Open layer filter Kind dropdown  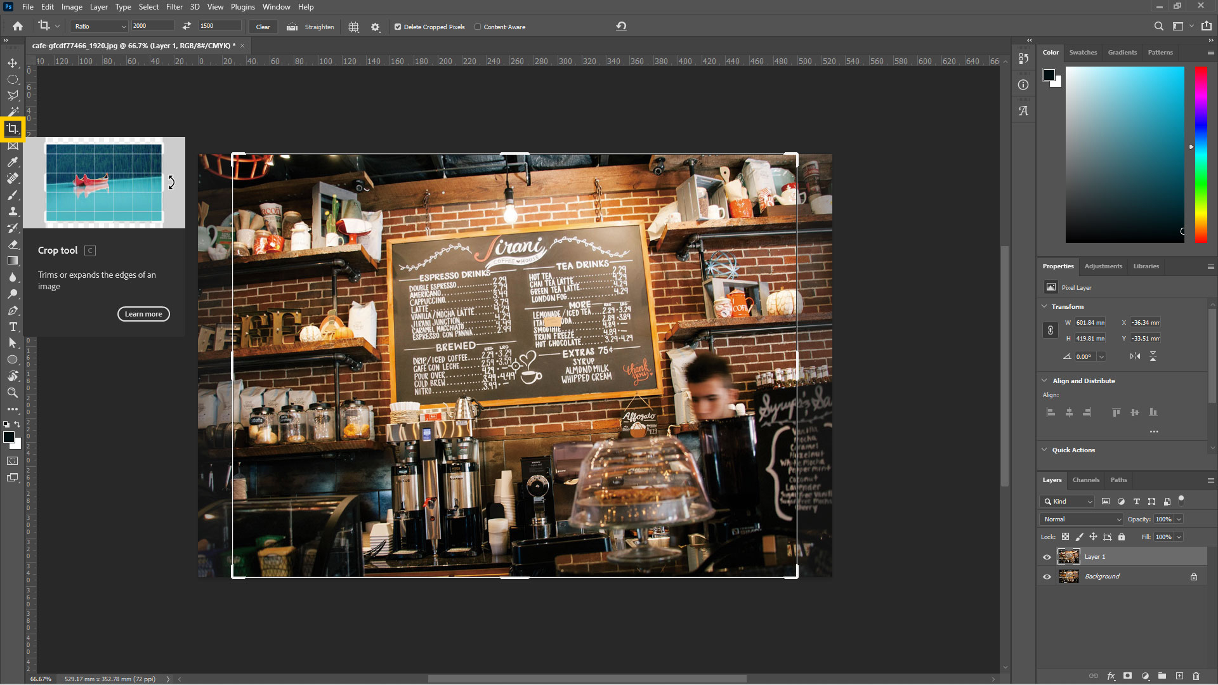[x=1068, y=501]
